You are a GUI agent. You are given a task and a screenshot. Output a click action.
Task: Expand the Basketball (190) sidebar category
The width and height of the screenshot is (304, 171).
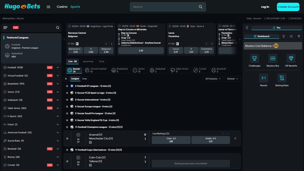[58, 84]
